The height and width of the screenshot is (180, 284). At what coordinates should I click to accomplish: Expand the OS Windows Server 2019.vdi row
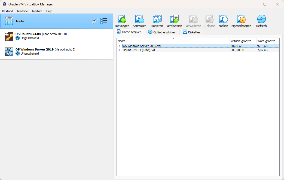(x=119, y=46)
